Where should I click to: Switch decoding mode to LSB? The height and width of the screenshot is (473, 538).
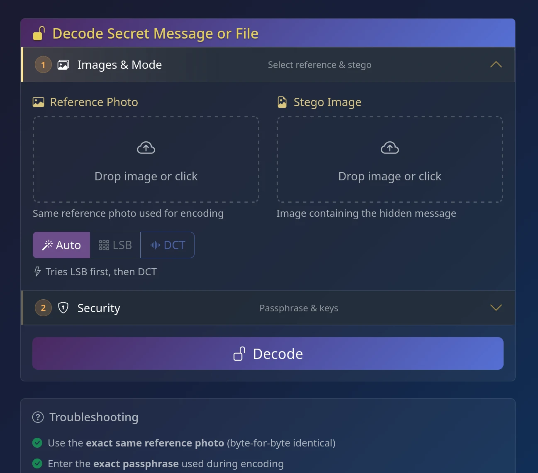[x=115, y=245]
